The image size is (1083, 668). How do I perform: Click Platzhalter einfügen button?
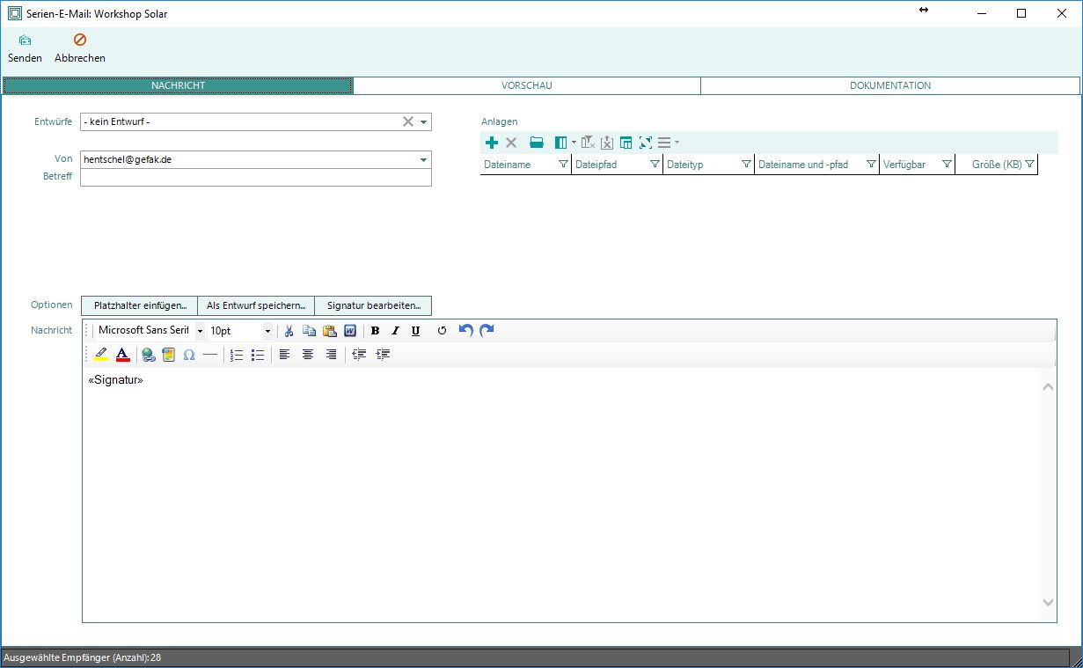[140, 305]
